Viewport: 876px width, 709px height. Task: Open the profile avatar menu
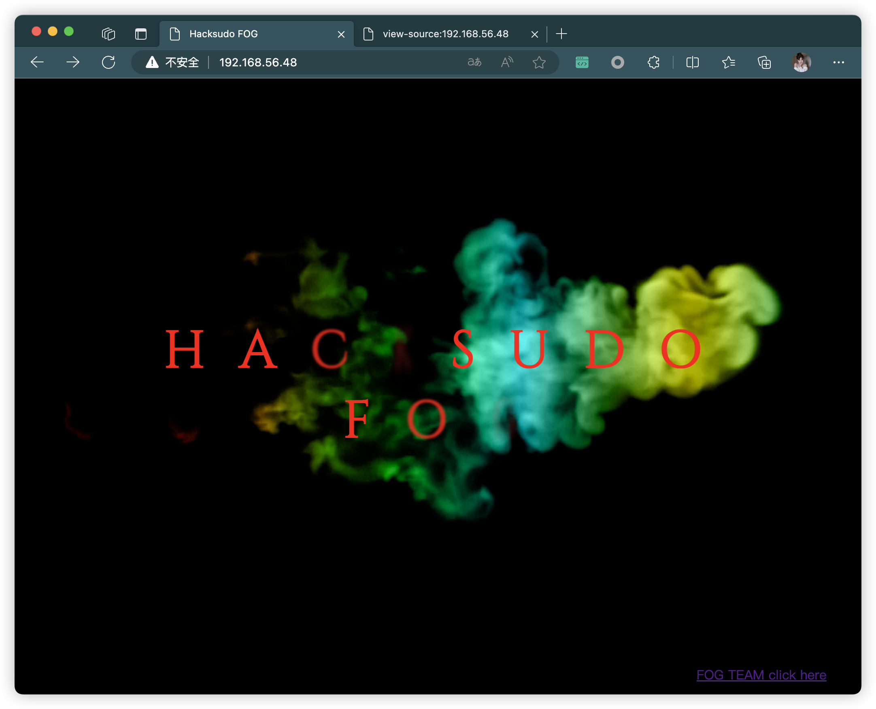point(801,62)
